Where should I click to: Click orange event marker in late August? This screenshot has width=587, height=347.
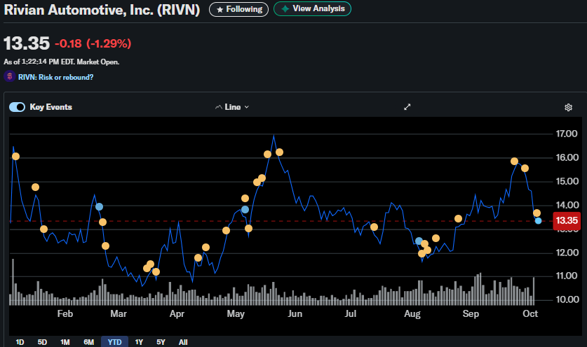click(x=458, y=218)
